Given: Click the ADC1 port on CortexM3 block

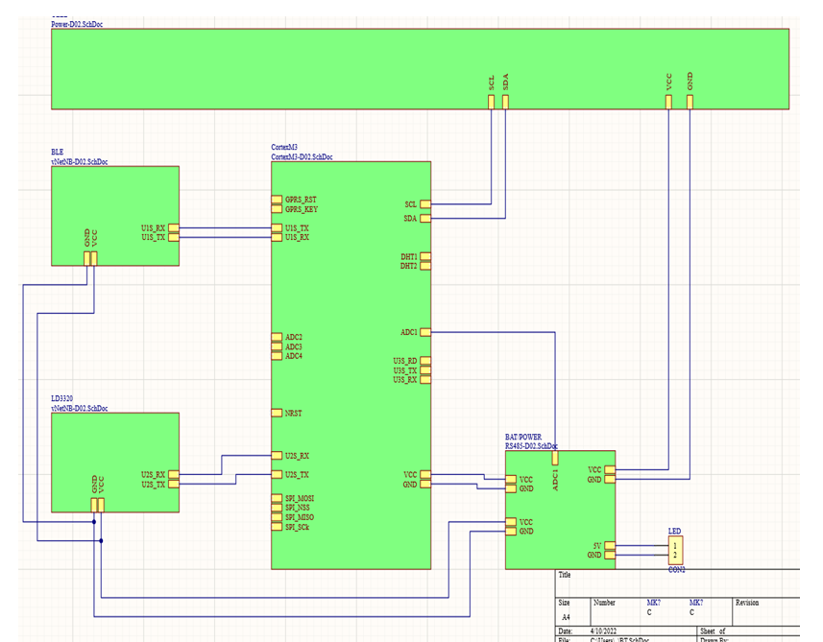Looking at the screenshot, I should tap(425, 332).
